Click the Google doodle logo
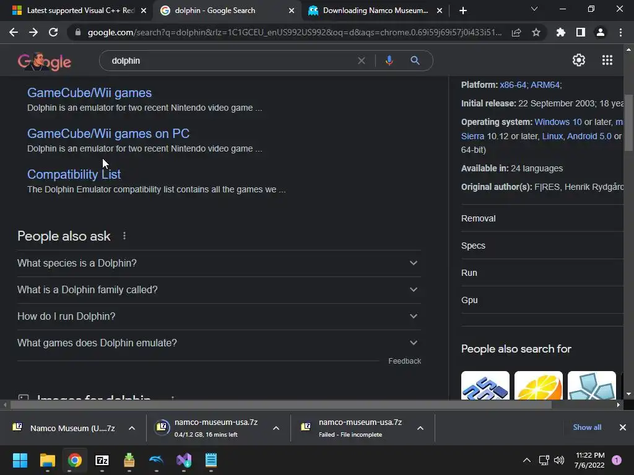The width and height of the screenshot is (634, 475). click(x=45, y=61)
